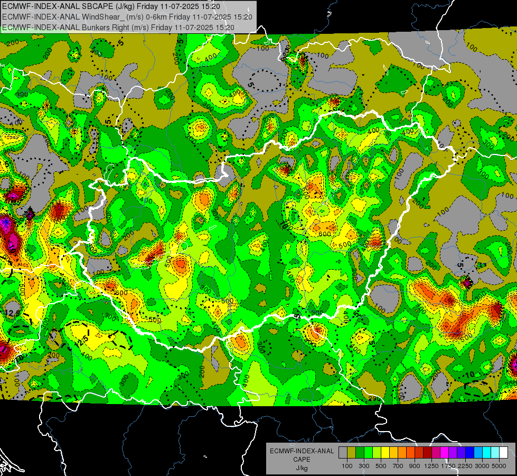The height and width of the screenshot is (476, 517).
Task: Select the orange legend swatch right of 700
Action: click(x=402, y=453)
